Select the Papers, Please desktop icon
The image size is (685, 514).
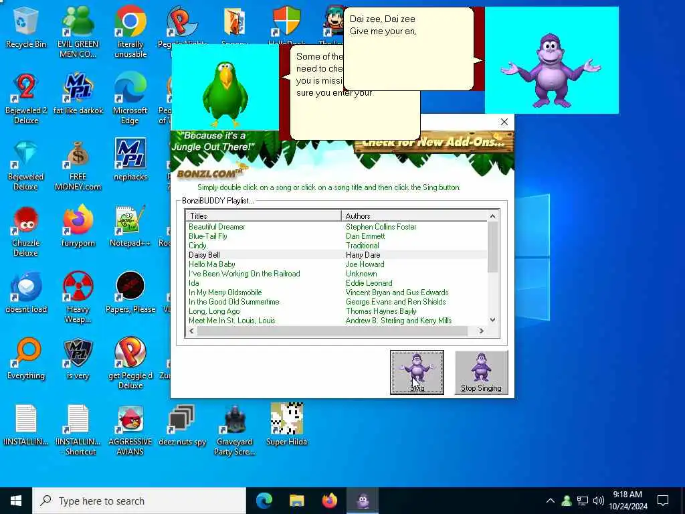pyautogui.click(x=130, y=293)
